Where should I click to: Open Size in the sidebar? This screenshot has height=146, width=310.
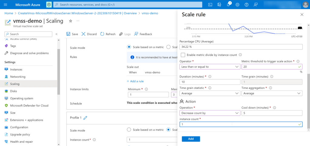click(x=13, y=113)
